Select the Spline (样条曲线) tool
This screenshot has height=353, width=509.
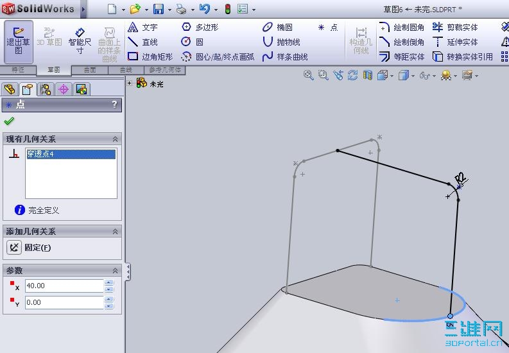click(285, 56)
